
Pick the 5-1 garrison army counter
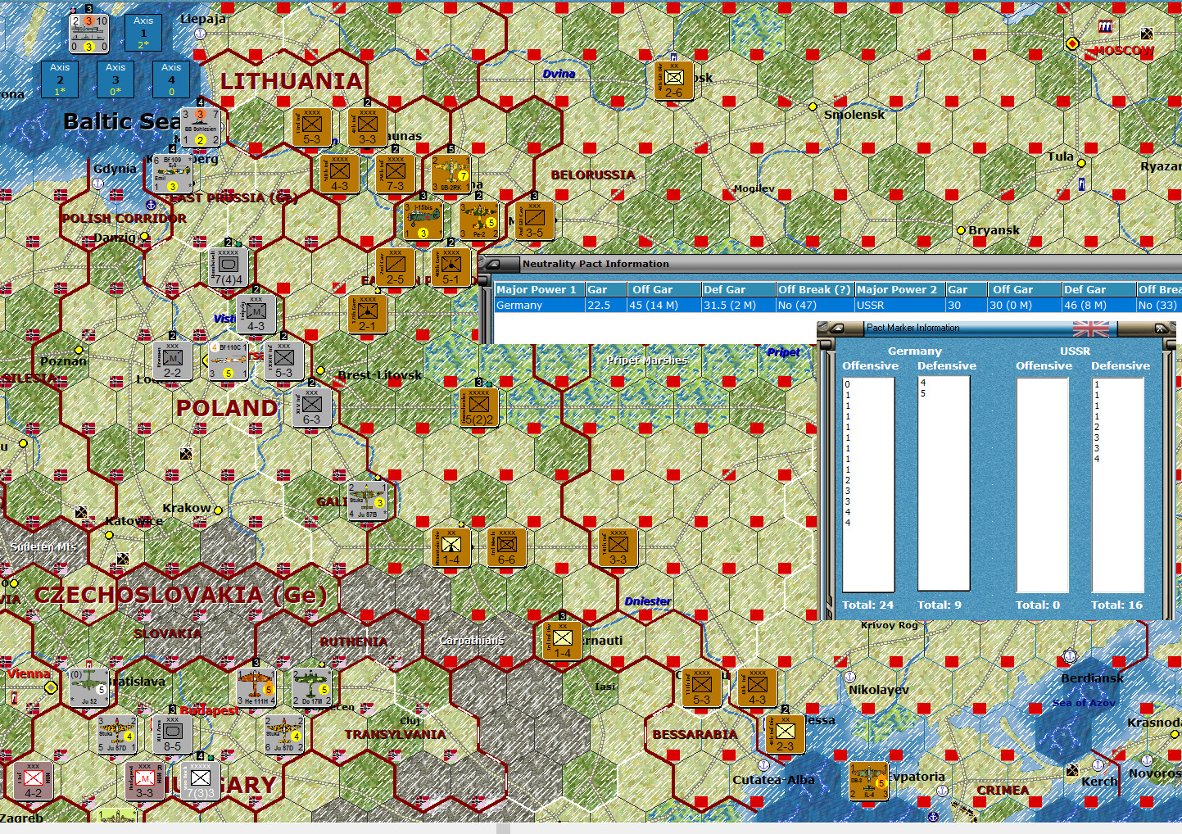point(451,267)
